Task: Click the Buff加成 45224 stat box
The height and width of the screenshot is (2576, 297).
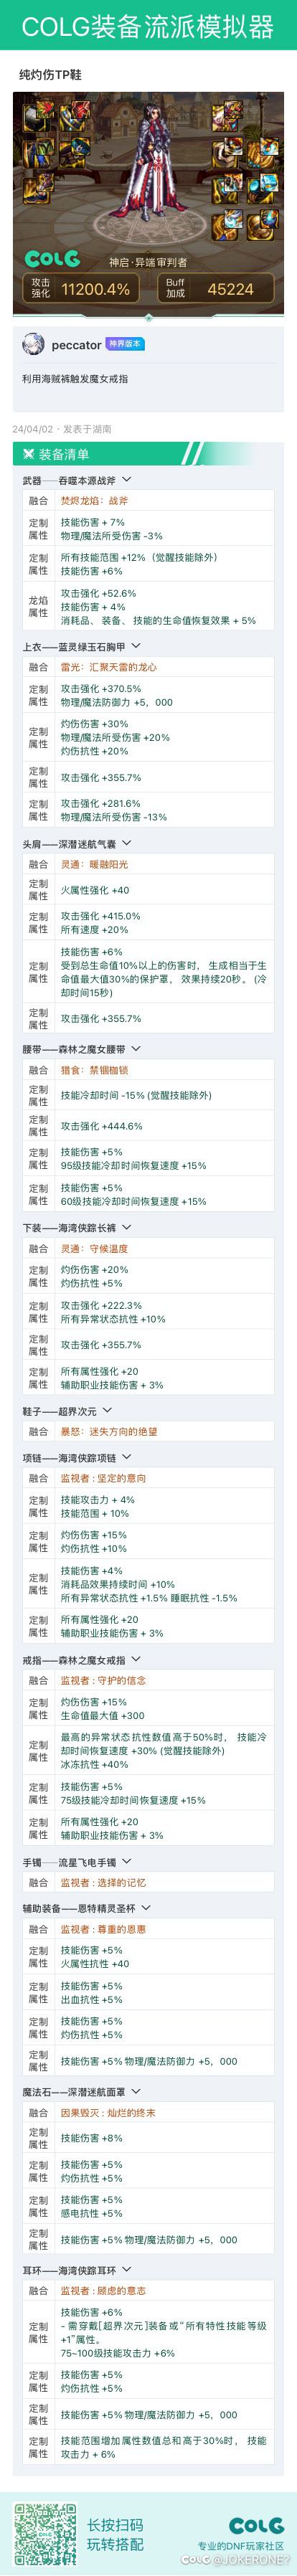Action: coord(215,288)
